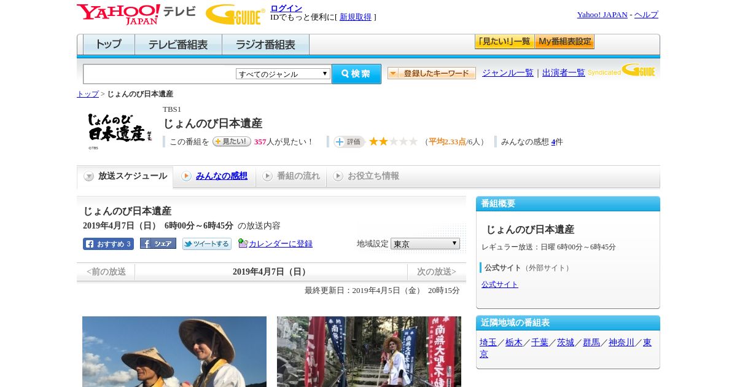
Task: Select the 番組の流れ tab
Action: point(291,176)
